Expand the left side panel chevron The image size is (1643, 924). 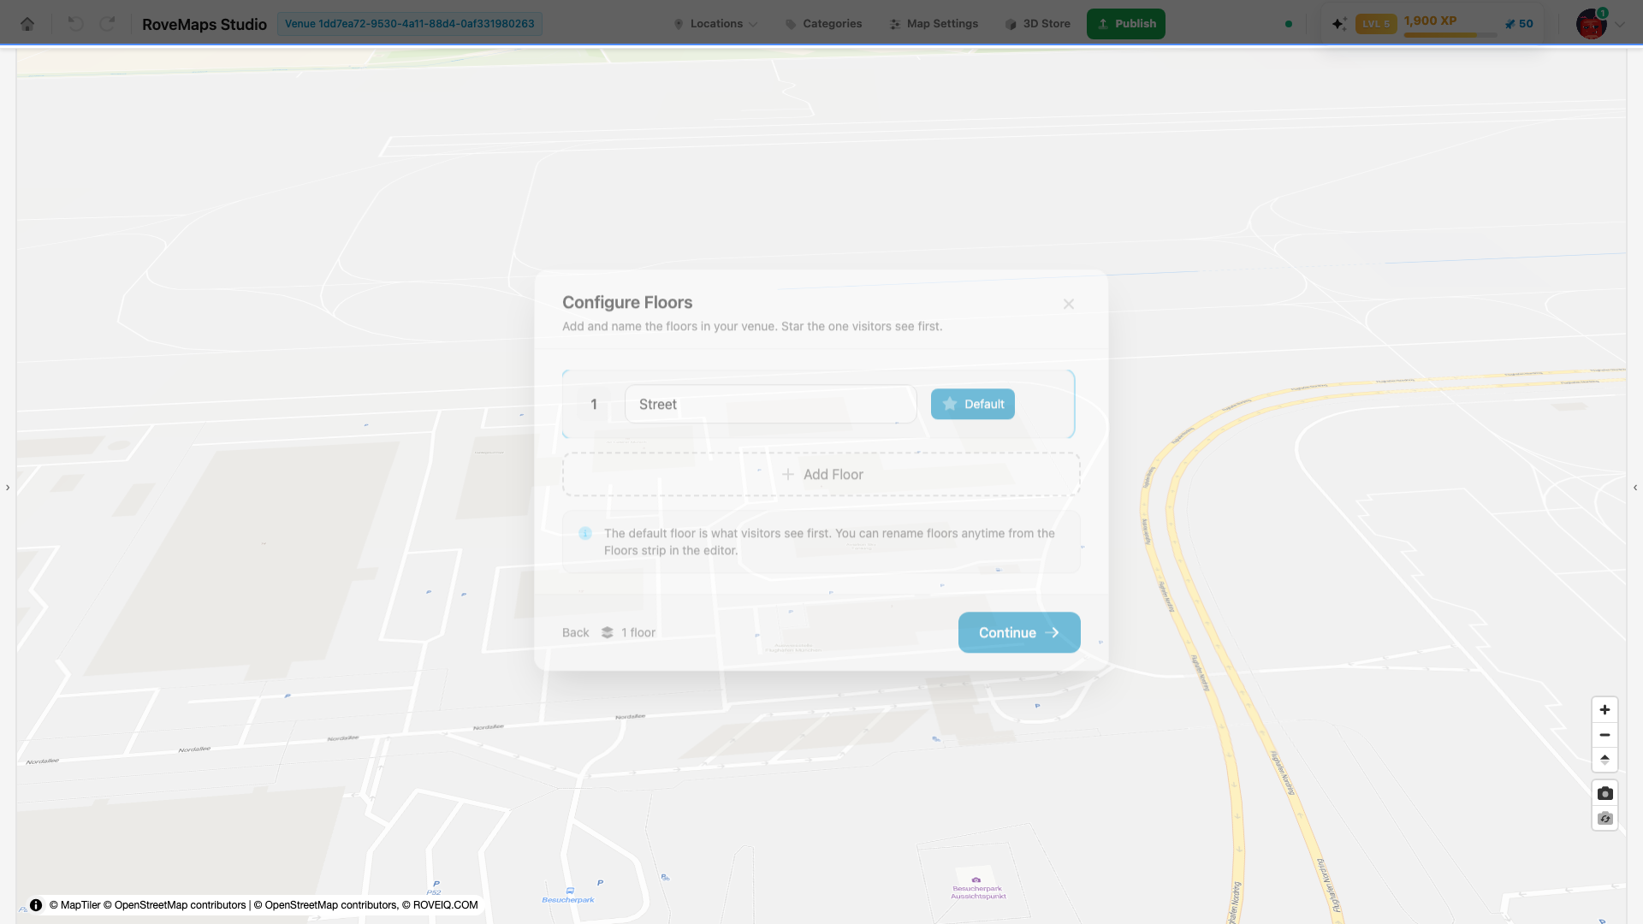click(x=8, y=488)
